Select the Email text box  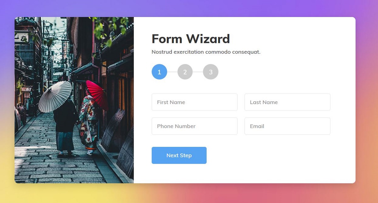[x=287, y=126]
